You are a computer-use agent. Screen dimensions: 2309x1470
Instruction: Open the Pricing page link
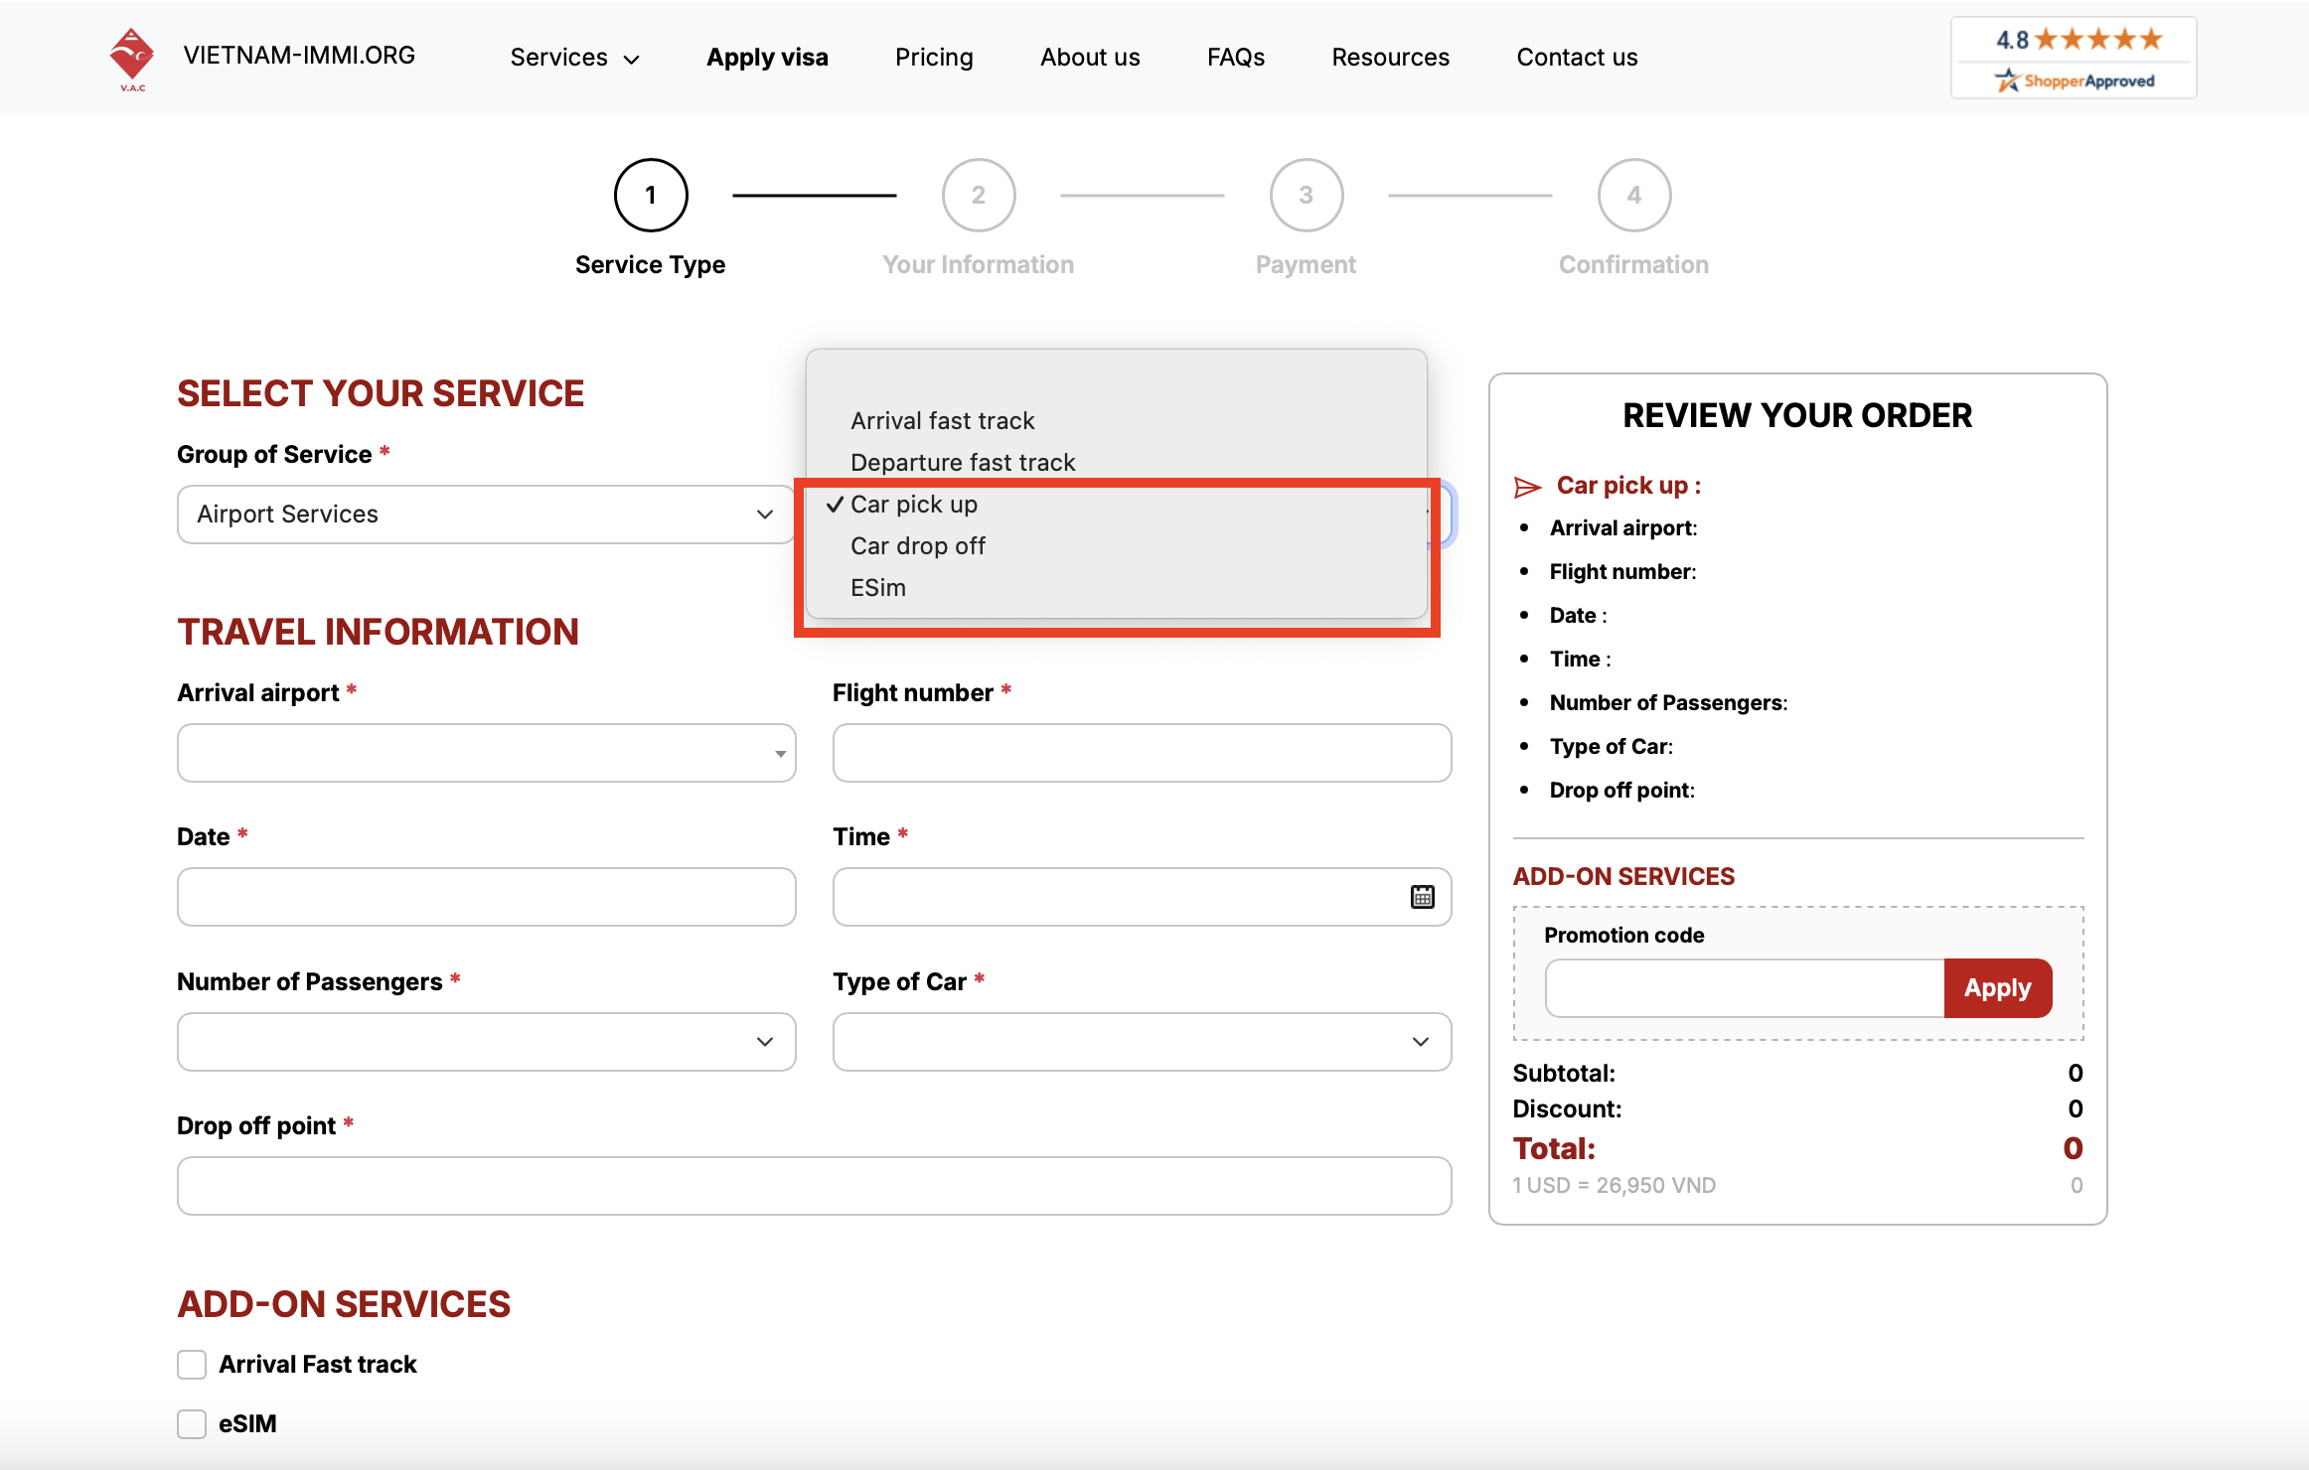(933, 58)
